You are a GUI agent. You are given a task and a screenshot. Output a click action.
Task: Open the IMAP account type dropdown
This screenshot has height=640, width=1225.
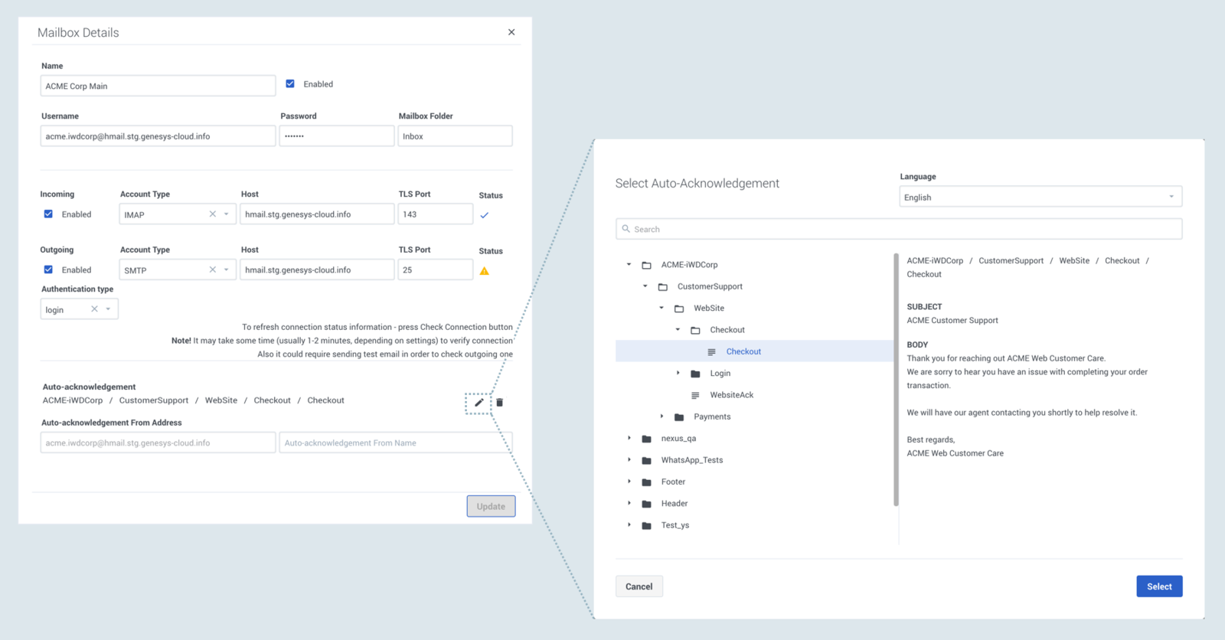[x=227, y=214]
